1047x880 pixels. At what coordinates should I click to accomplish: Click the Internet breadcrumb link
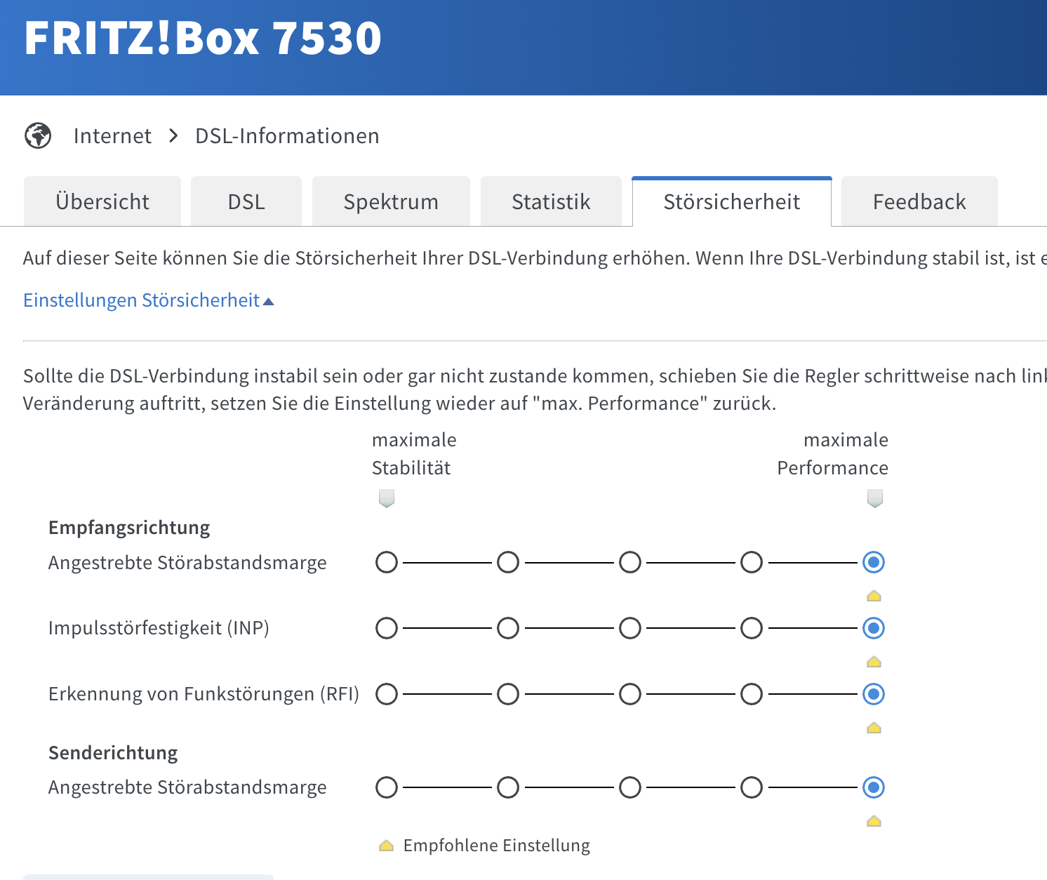click(x=112, y=135)
